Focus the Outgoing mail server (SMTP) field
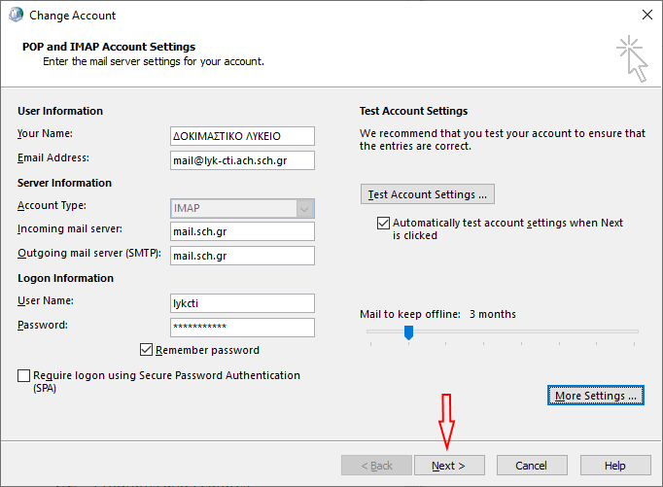The height and width of the screenshot is (487, 663). [x=242, y=256]
